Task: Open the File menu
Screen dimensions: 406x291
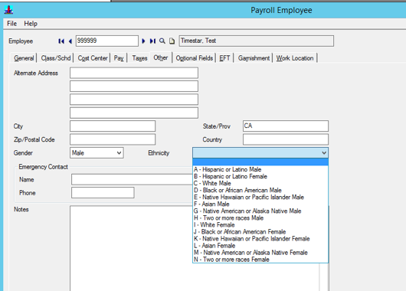Action: tap(12, 24)
